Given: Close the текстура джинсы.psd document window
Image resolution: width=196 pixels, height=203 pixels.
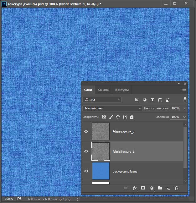Looking at the screenshot, I should point(186,3).
